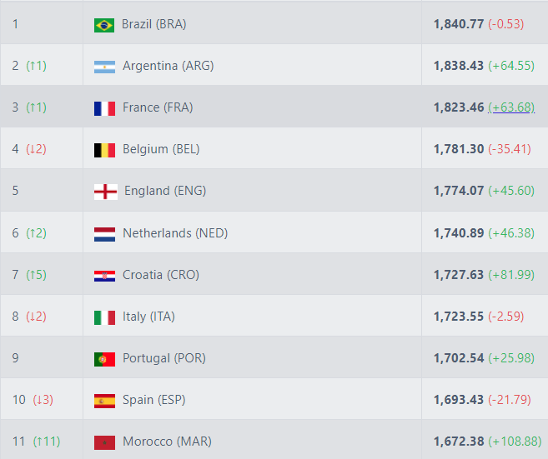Click the Netherlands flag icon
This screenshot has height=459, width=548.
pos(104,233)
